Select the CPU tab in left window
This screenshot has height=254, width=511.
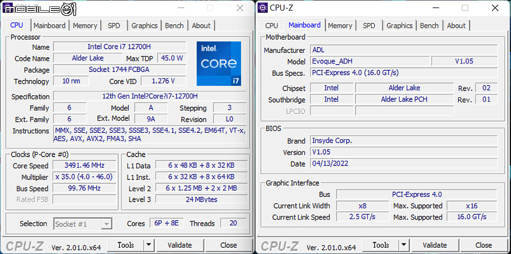point(16,25)
